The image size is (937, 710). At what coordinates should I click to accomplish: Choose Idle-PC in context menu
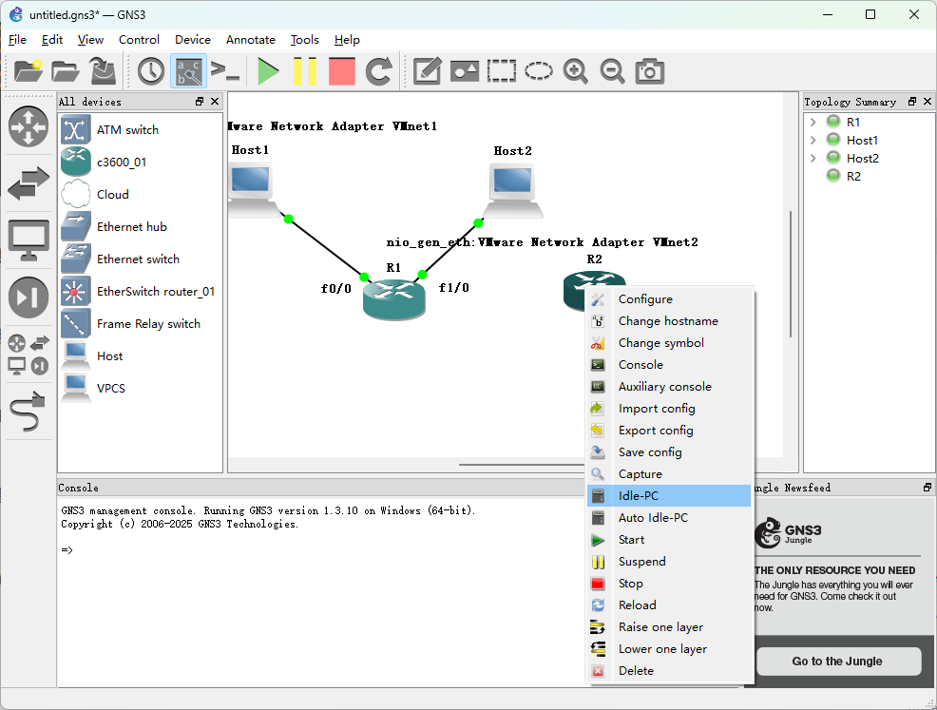[669, 496]
